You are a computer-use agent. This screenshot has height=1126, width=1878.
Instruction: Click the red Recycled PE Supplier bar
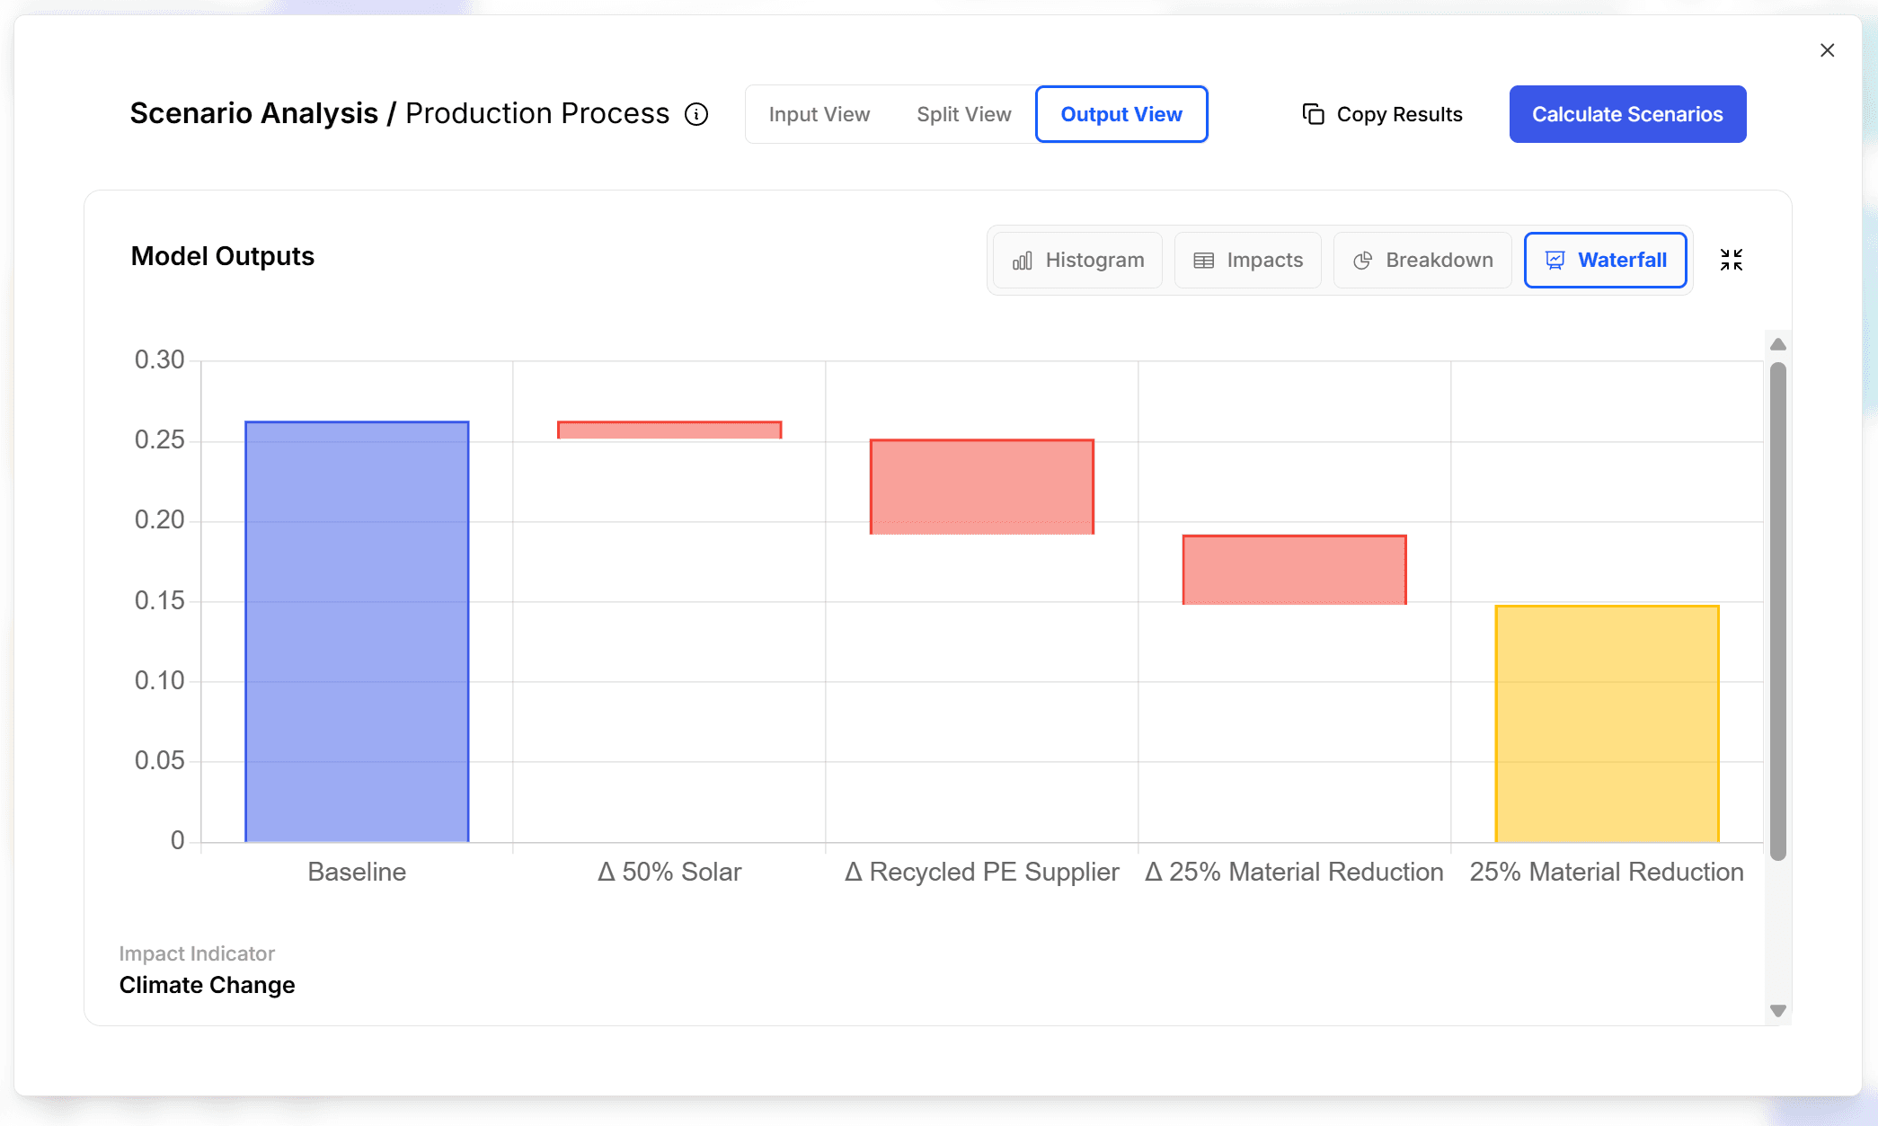tap(981, 485)
